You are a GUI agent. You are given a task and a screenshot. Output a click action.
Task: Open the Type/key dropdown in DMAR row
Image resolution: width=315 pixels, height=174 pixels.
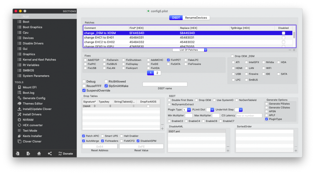coord(110,106)
